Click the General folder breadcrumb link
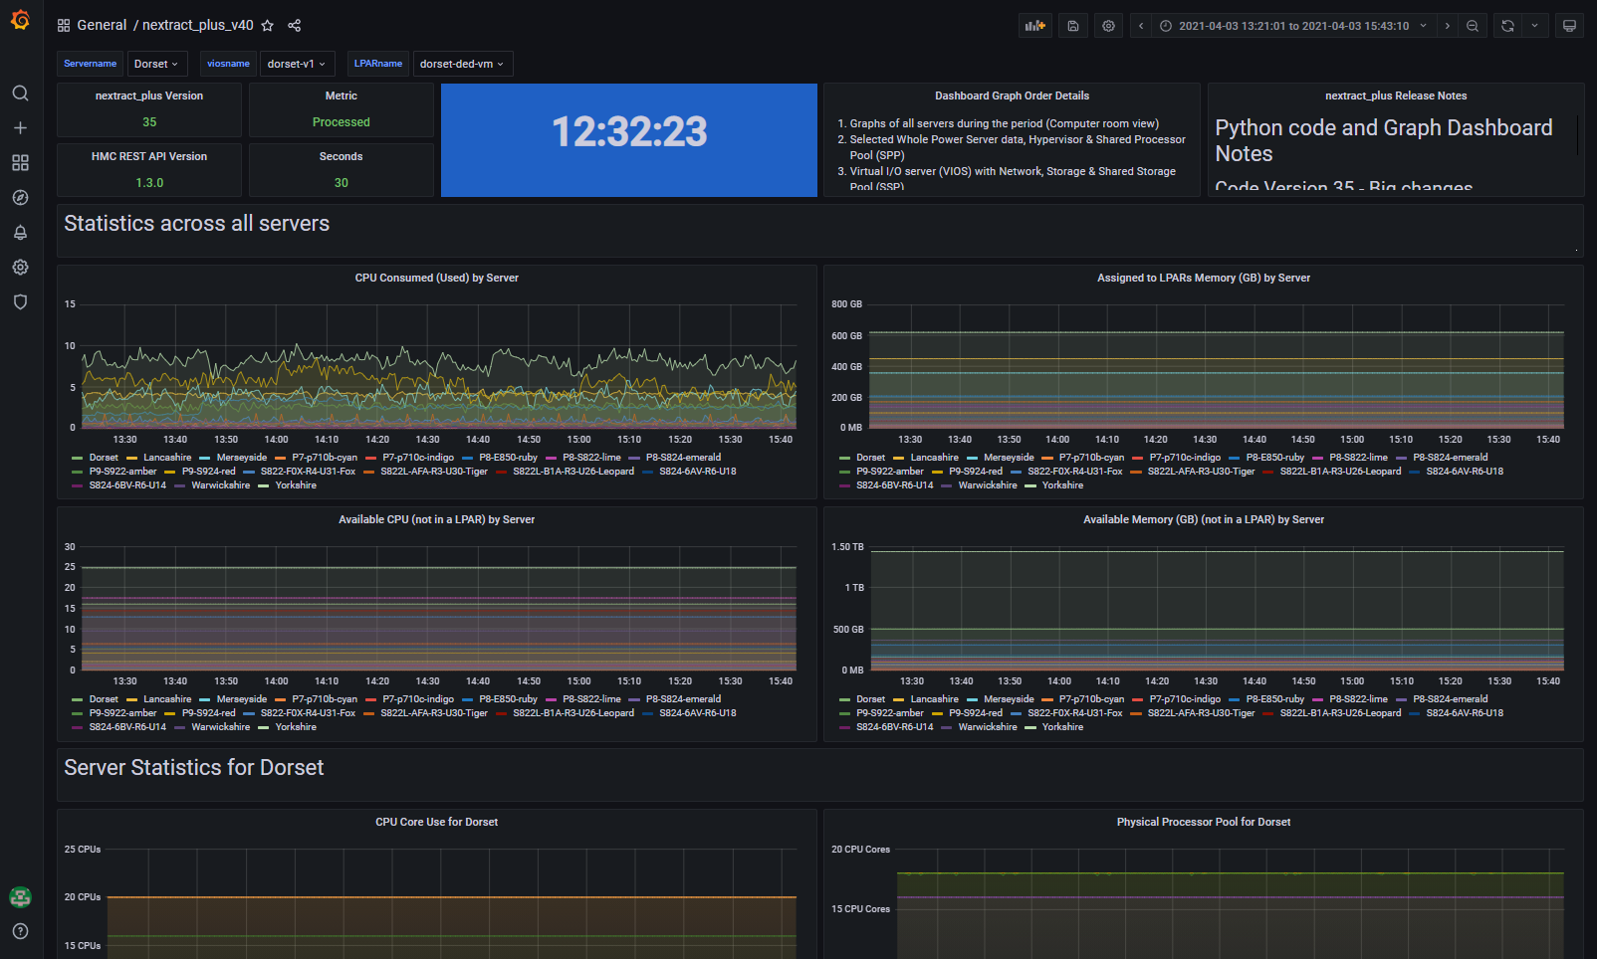1597x959 pixels. click(102, 26)
